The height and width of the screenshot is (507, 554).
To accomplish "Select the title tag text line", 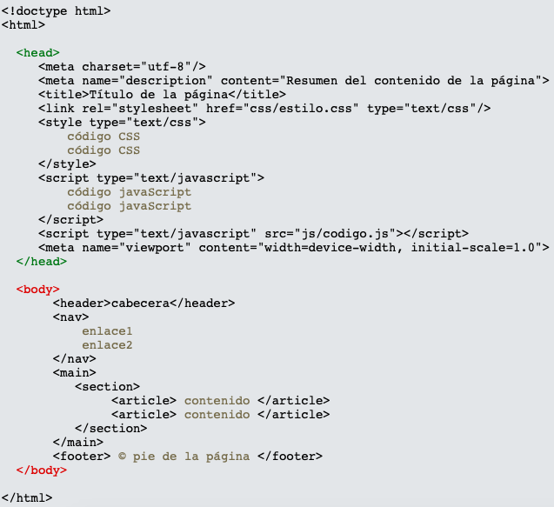I will pyautogui.click(x=162, y=94).
